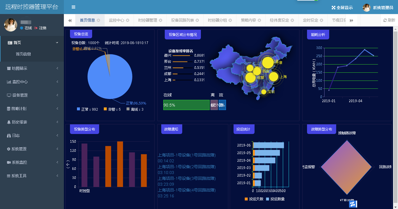Close the 时控器管理 tab
398x209 pixels.
(x=160, y=20)
